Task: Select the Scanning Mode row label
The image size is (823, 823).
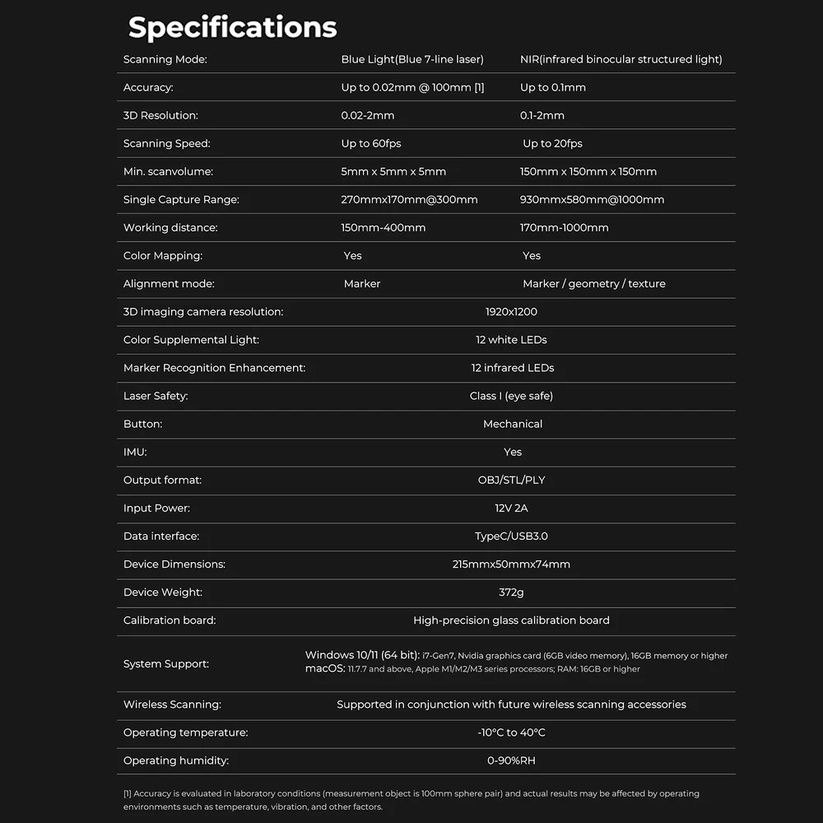Action: pyautogui.click(x=165, y=59)
